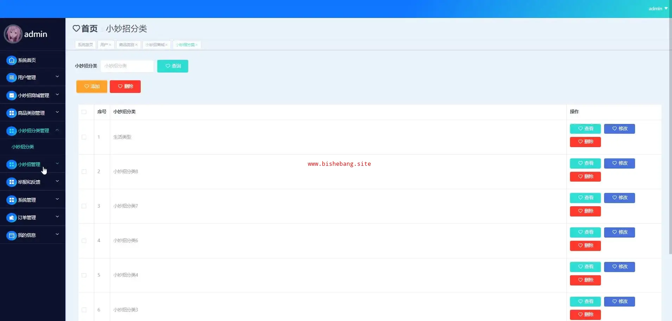Expand the 商品类别管理 menu chevron
The width and height of the screenshot is (672, 321).
(x=57, y=112)
